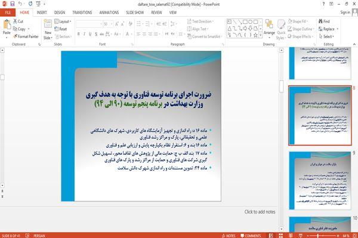
Task: Adjust the zoom slider handle in status bar
Action: tap(318, 236)
